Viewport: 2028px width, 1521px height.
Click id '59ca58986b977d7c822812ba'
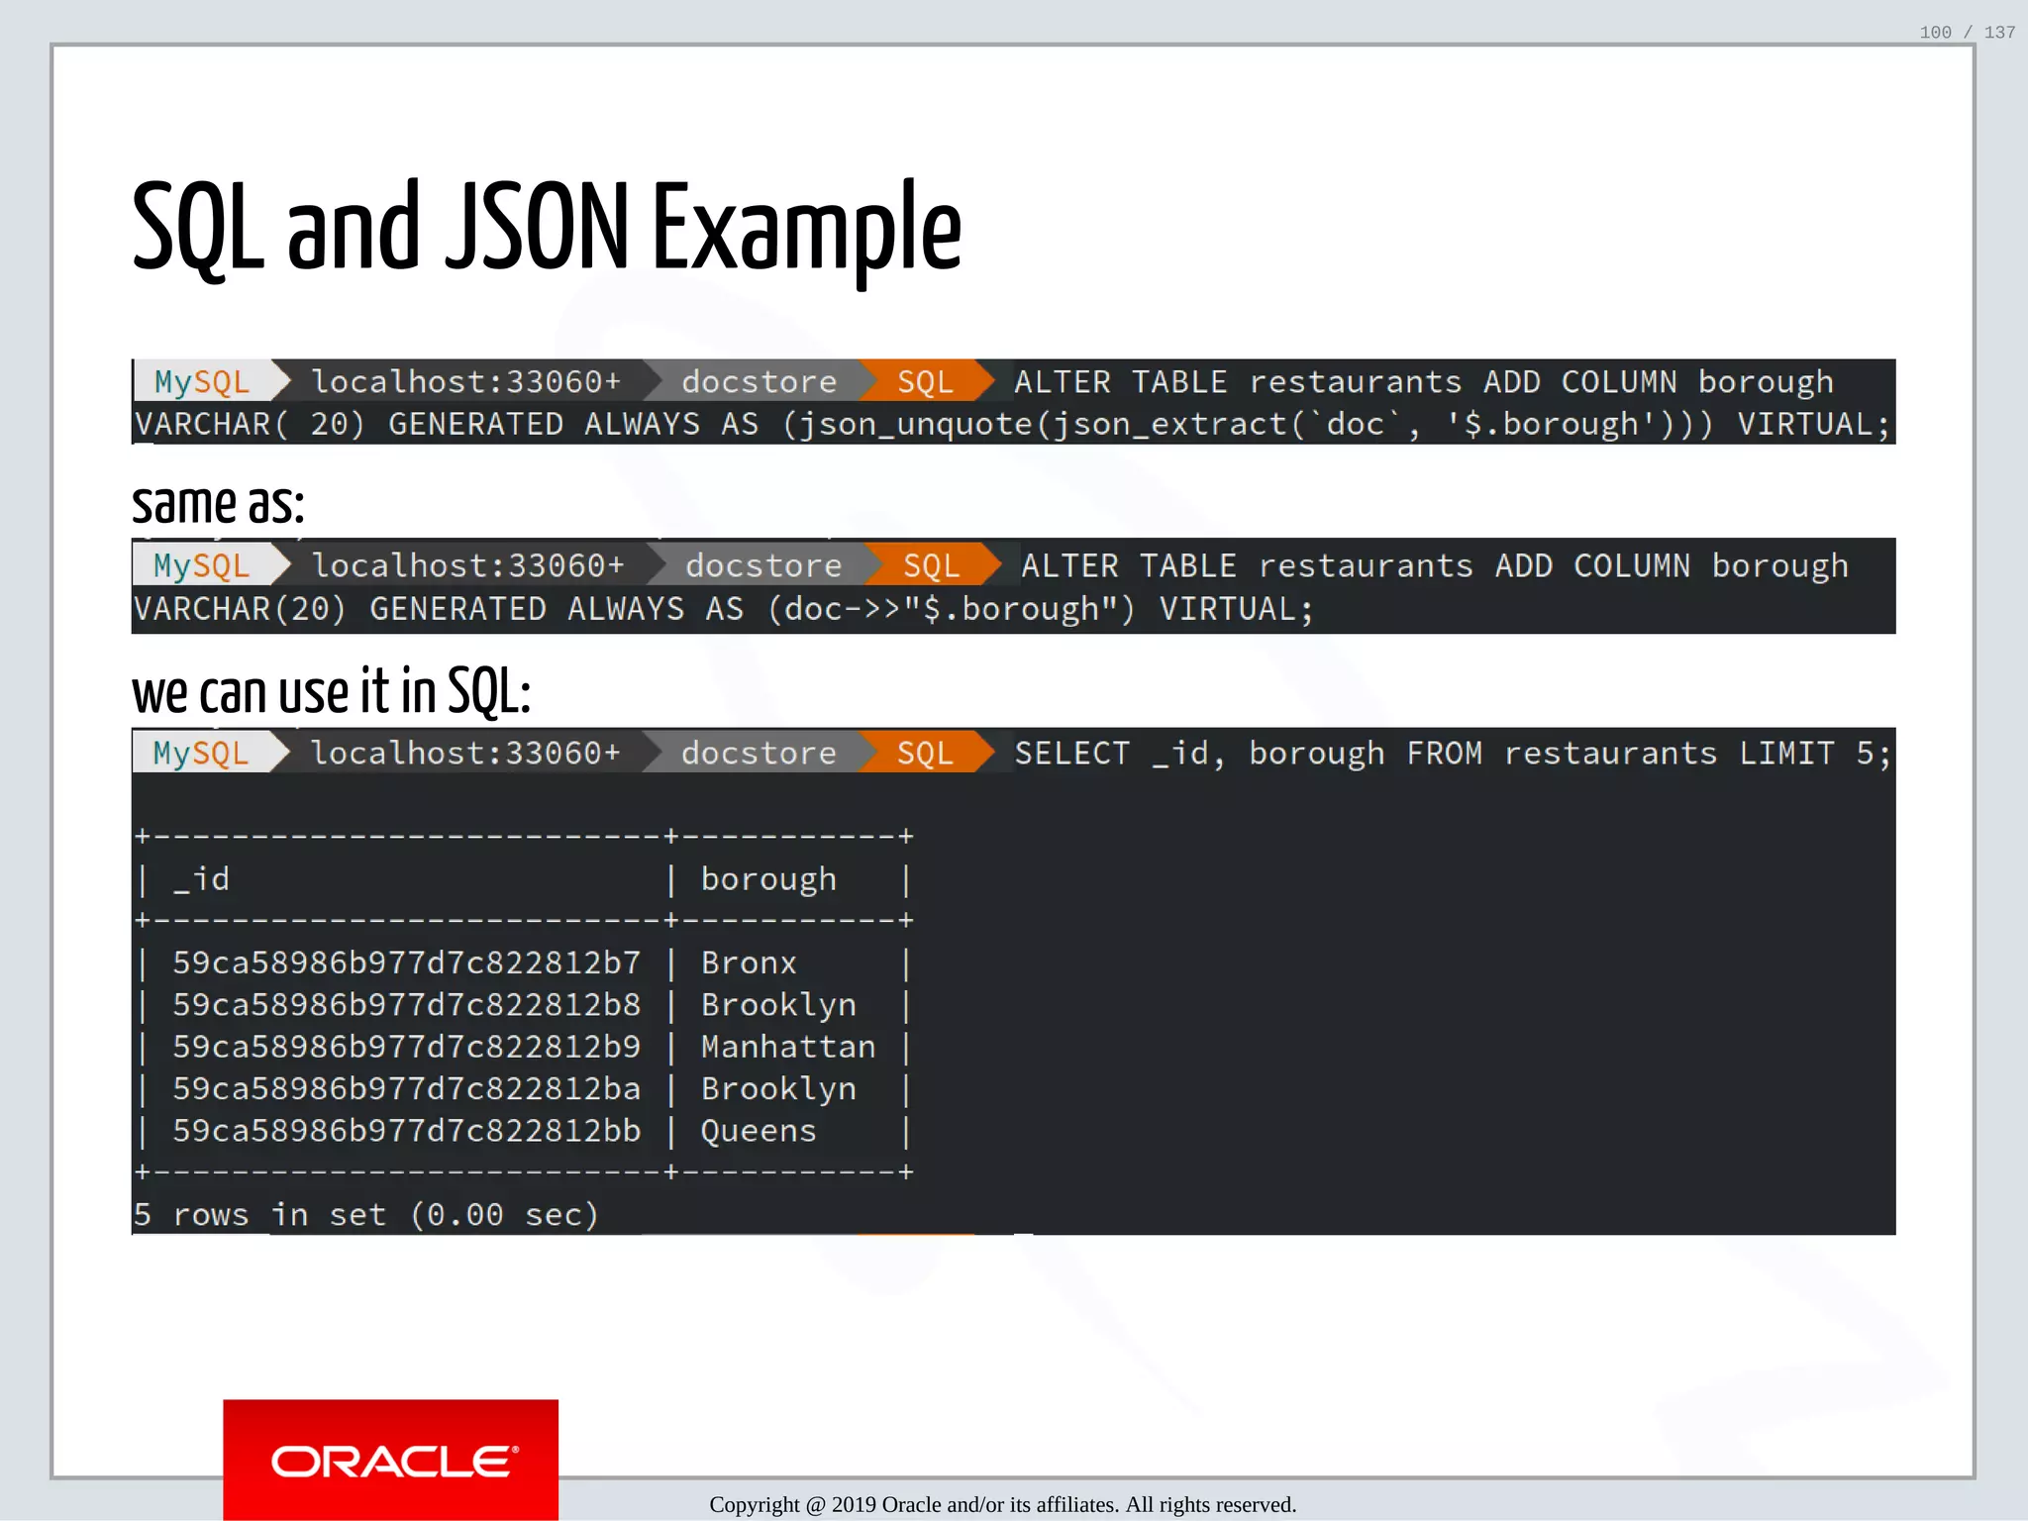tap(407, 1088)
